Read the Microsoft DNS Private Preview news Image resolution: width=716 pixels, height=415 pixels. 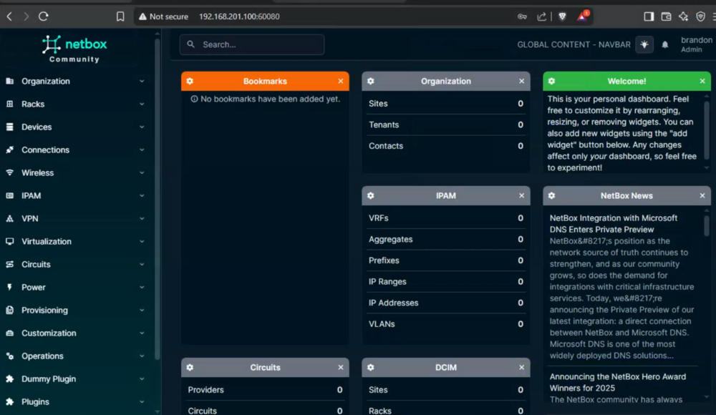tap(614, 224)
